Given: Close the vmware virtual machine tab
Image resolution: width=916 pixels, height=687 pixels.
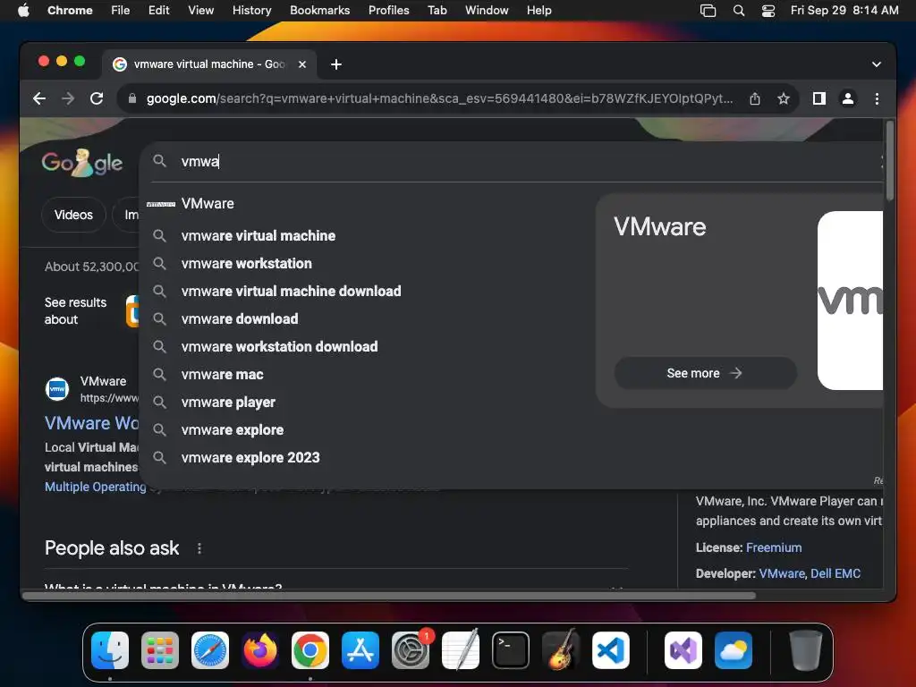Looking at the screenshot, I should [302, 64].
